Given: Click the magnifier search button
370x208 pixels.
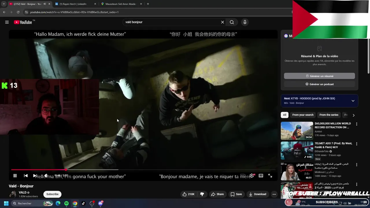Looking at the screenshot, I should click(x=232, y=22).
